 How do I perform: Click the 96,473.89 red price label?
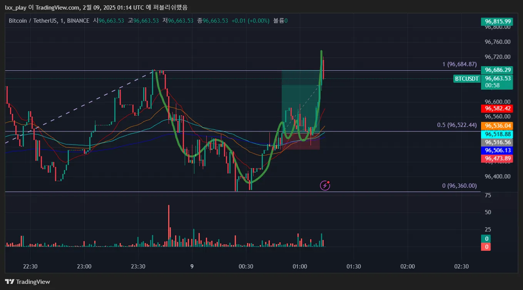[x=497, y=158]
